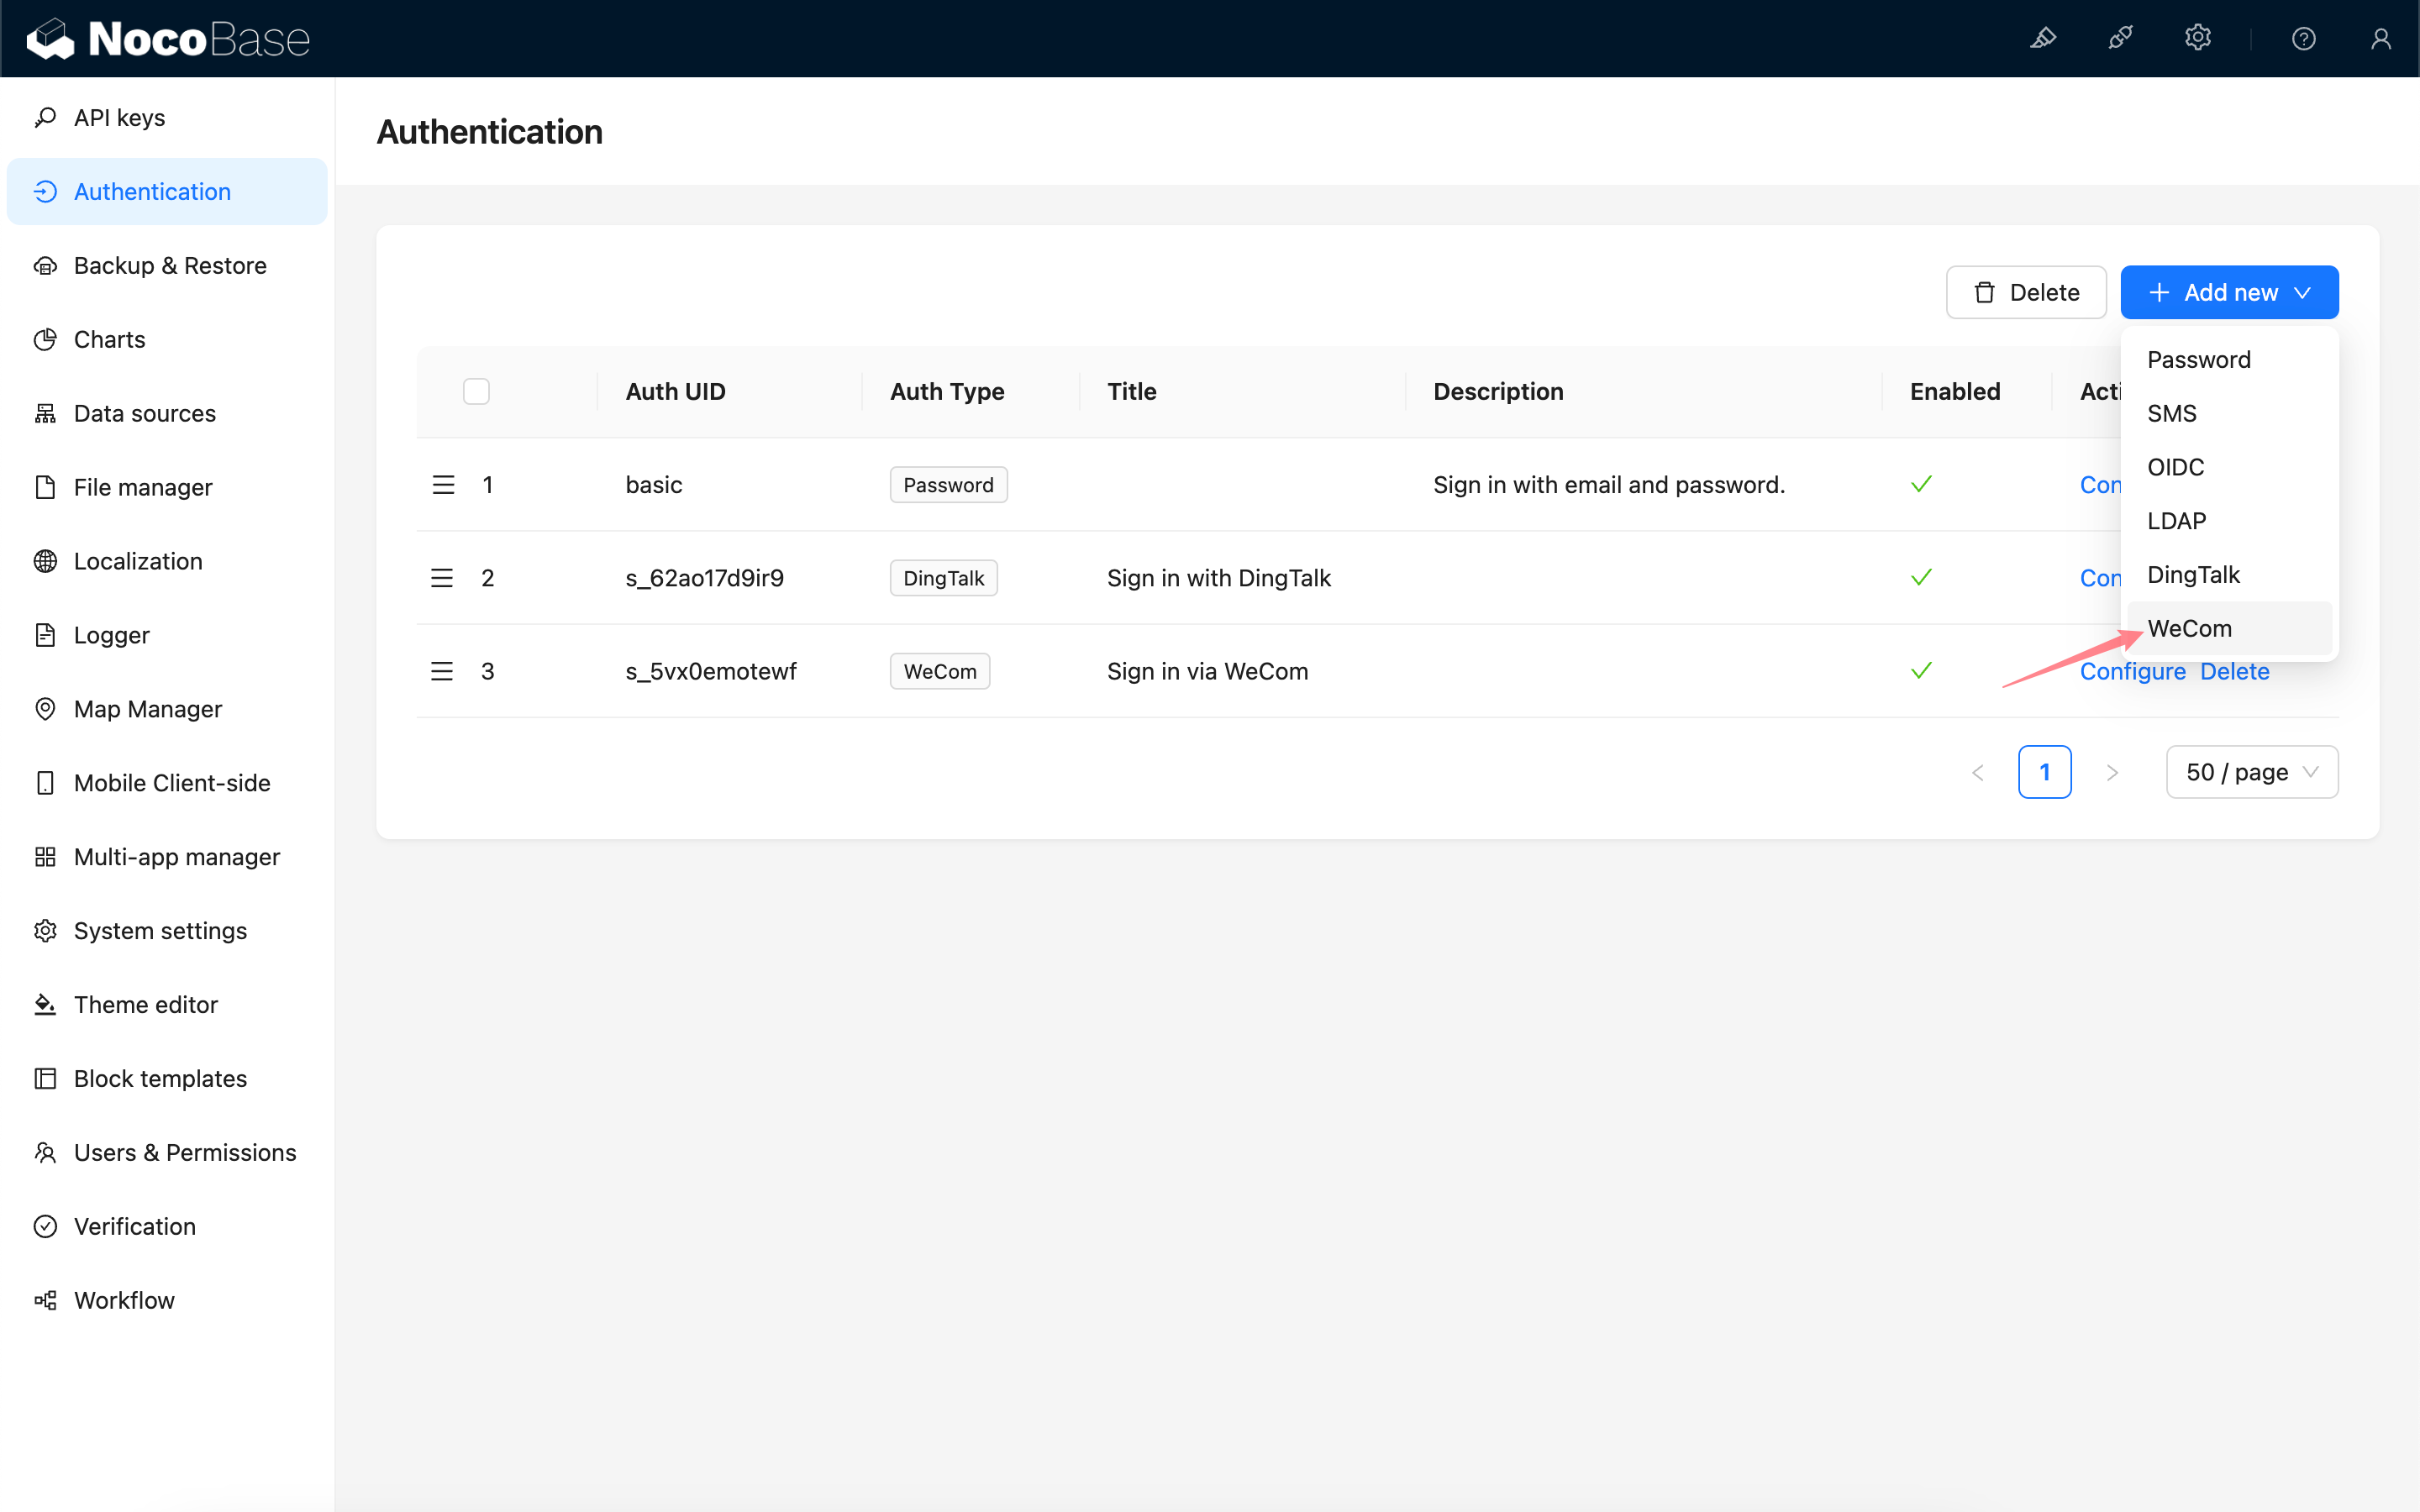Click the UI Editor highlighter icon
This screenshot has height=1512, width=2420.
click(x=2043, y=38)
